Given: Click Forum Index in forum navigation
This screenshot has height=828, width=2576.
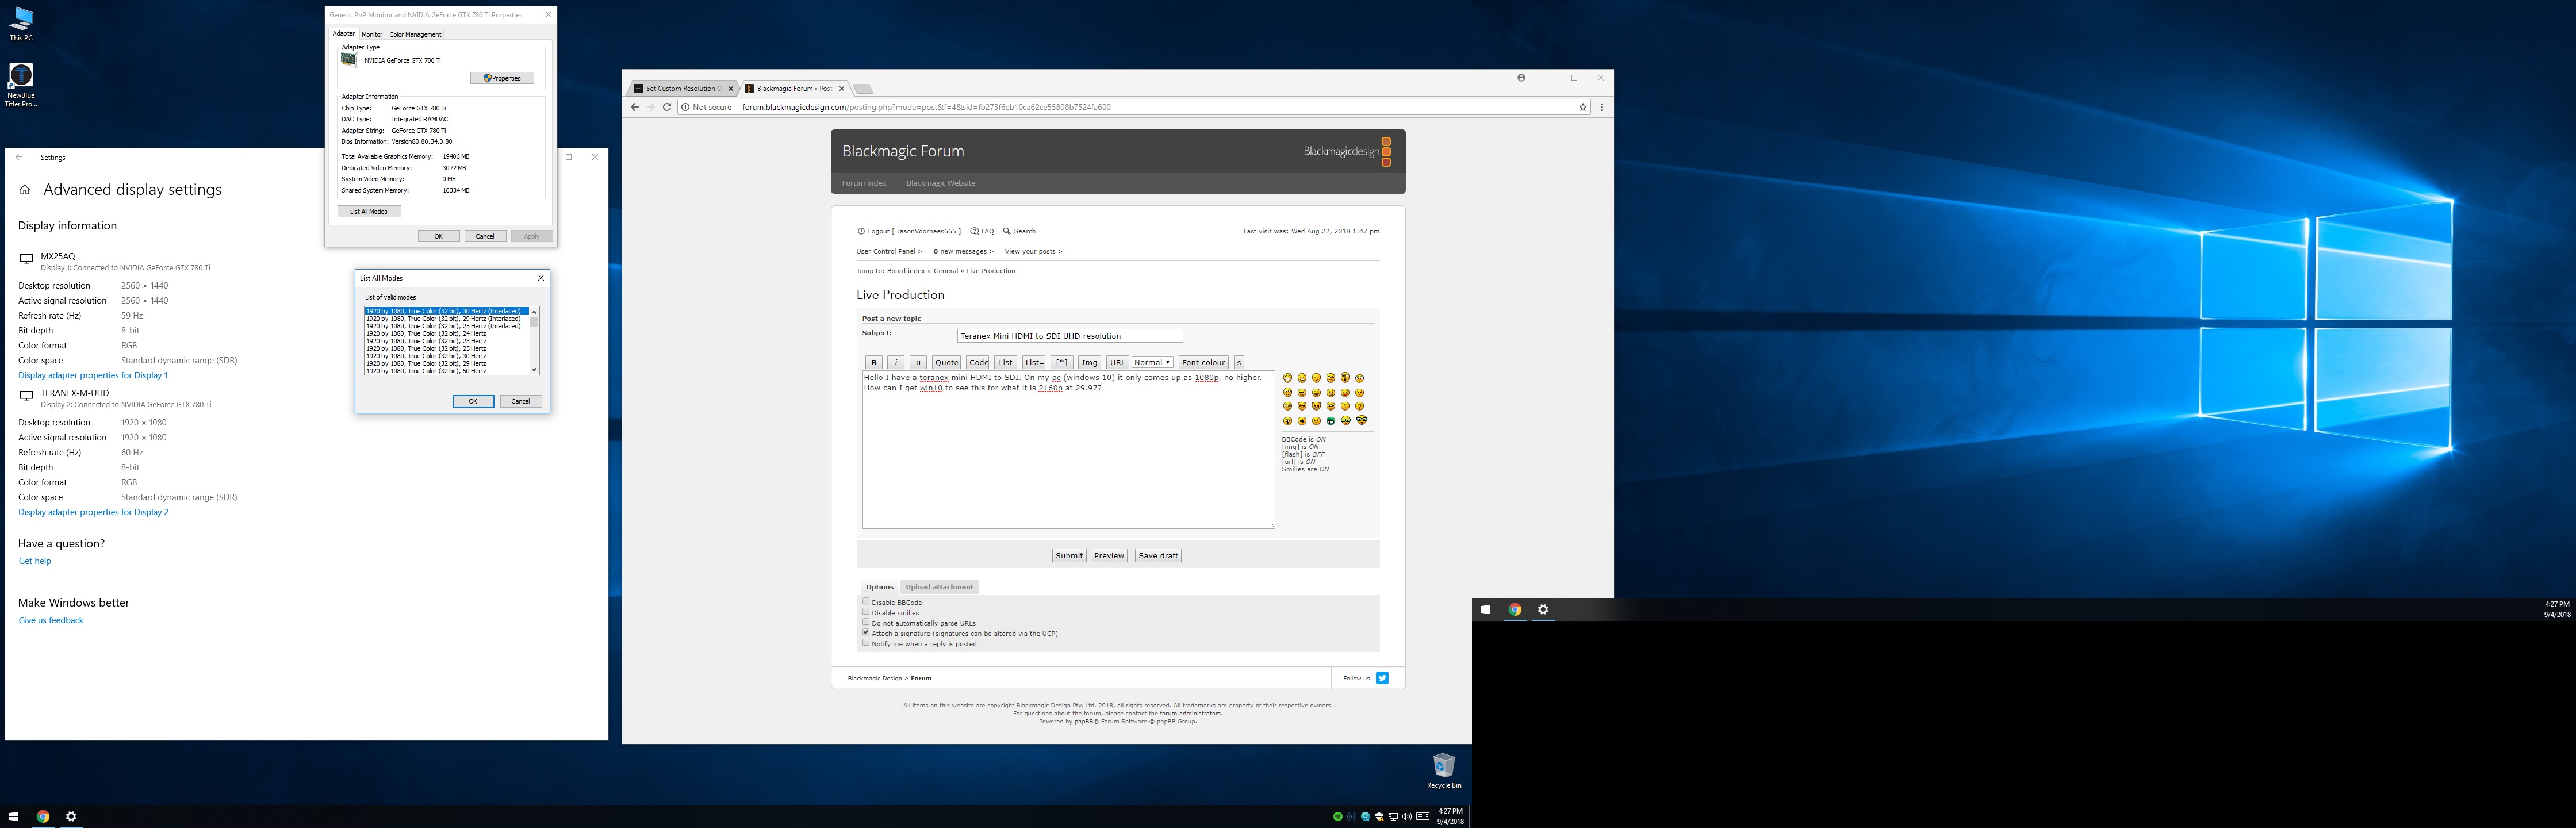Looking at the screenshot, I should tap(864, 183).
